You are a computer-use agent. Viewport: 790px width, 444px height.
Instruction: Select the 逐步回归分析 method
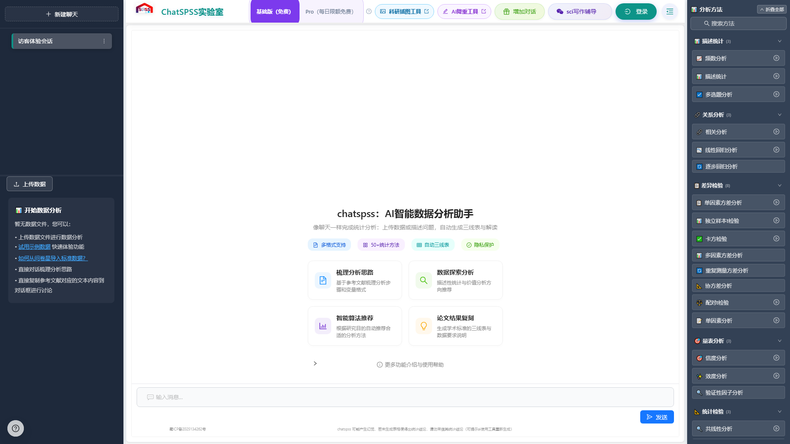738,166
